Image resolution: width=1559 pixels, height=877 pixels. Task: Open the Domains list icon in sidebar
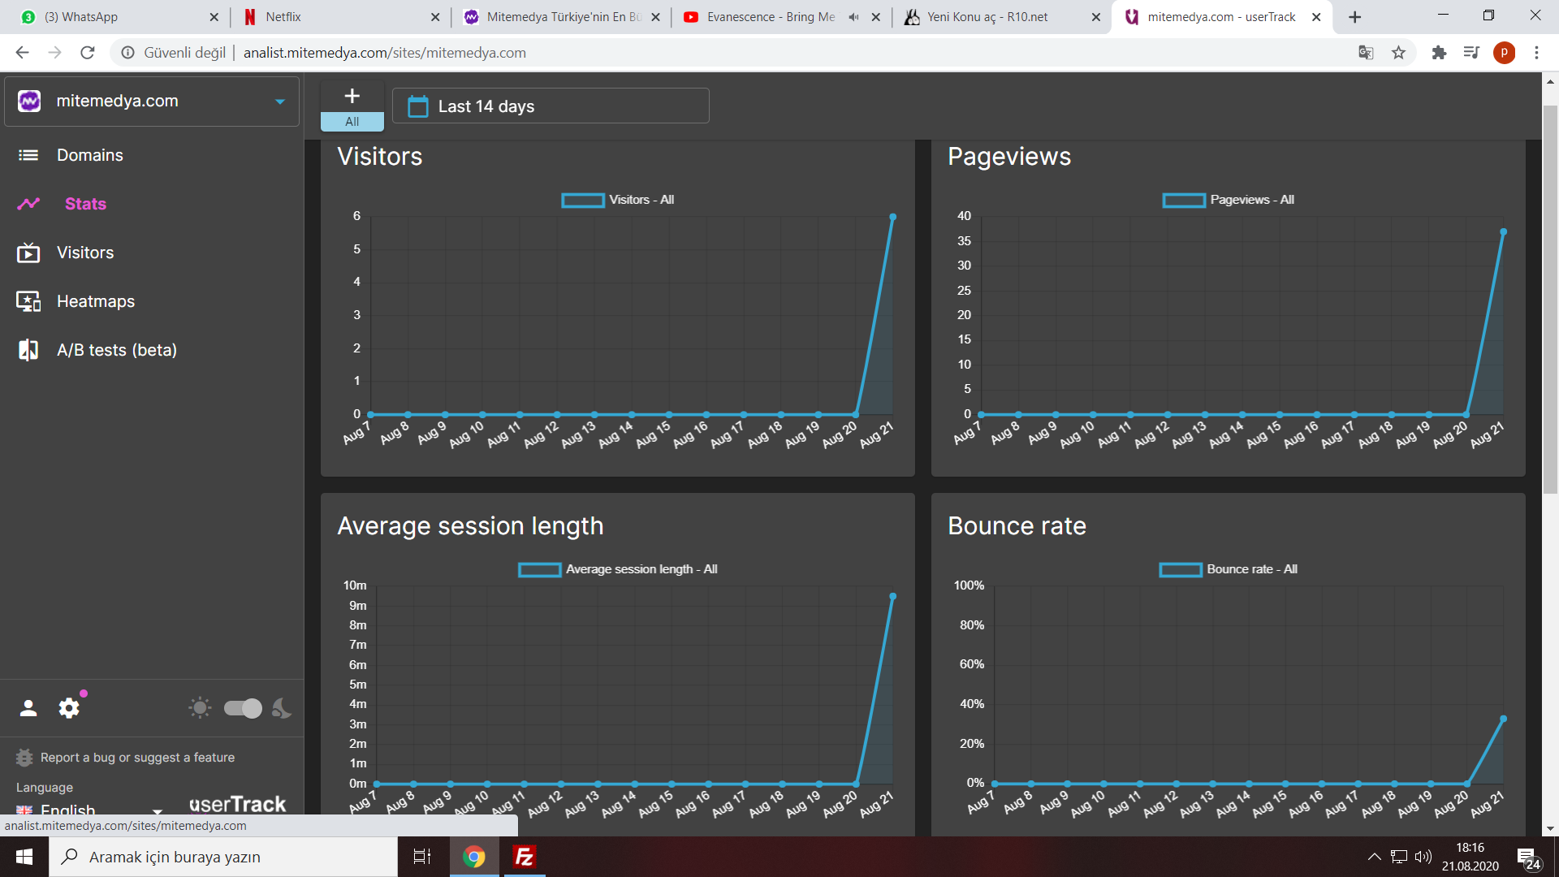[x=28, y=155]
